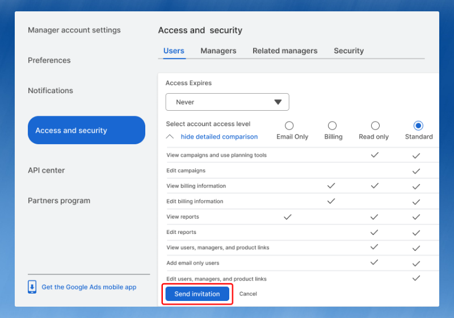Viewport: 454px width, 318px height.
Task: Open Manager account settings in sidebar
Action: coord(74,30)
